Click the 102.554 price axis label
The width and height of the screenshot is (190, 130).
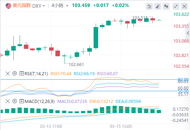[181, 66]
